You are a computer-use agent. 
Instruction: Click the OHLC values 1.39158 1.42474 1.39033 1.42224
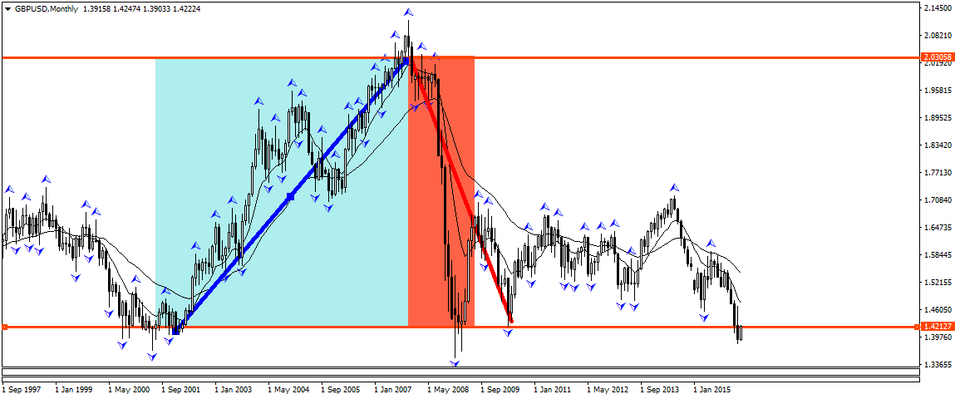[x=142, y=9]
